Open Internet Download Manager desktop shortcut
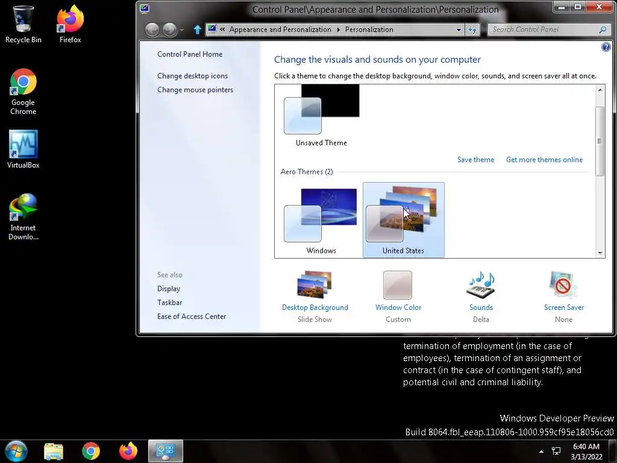This screenshot has width=617, height=463. click(23, 217)
